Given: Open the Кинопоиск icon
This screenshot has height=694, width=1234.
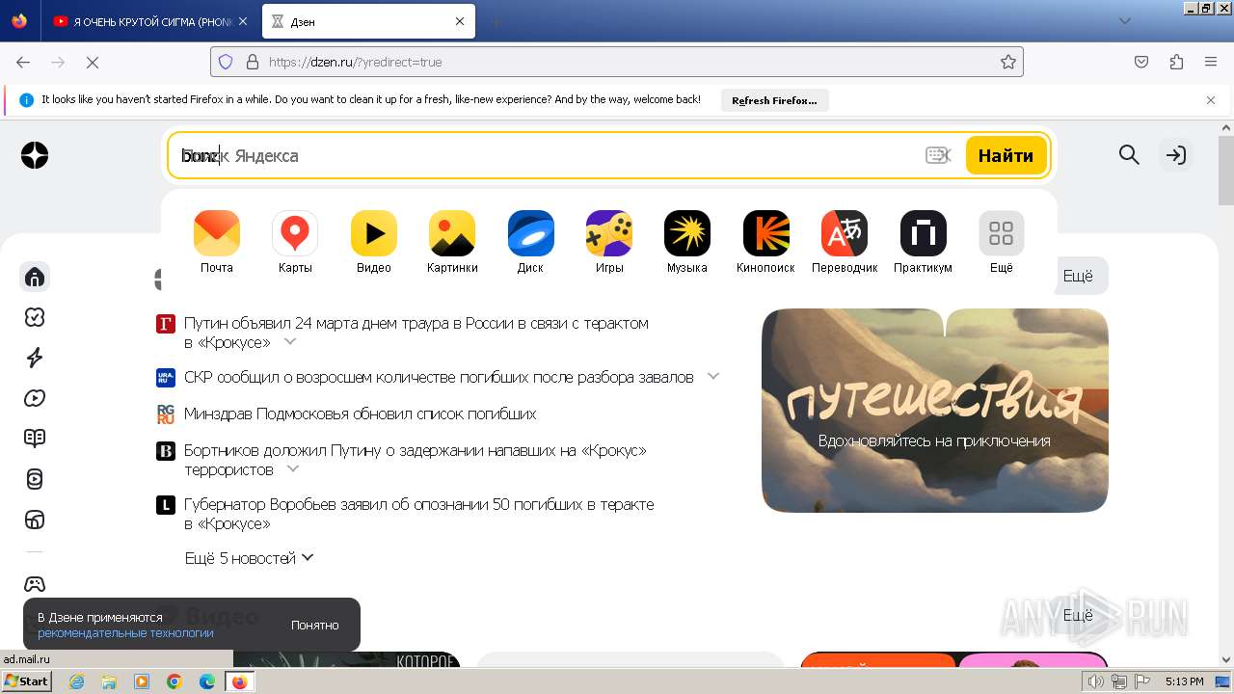Looking at the screenshot, I should point(766,233).
